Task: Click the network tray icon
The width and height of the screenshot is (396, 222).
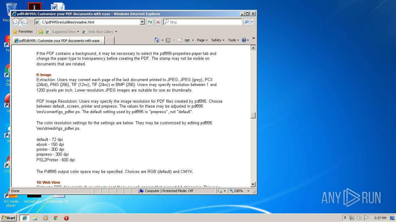Action: pos(352,218)
